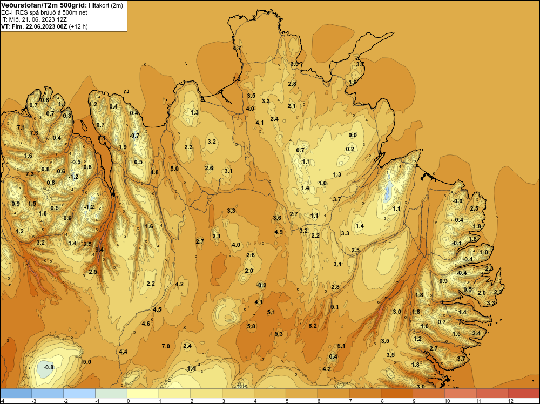Select the 8 to 9 dark orange legend swatch
The width and height of the screenshot is (540, 404).
[x=397, y=393]
